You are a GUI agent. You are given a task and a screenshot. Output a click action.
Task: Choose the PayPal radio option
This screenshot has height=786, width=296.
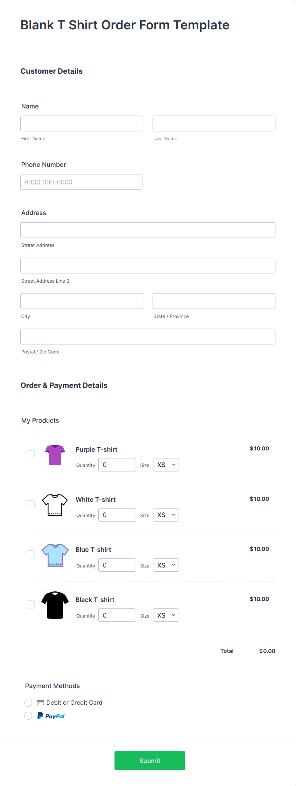pyautogui.click(x=28, y=716)
